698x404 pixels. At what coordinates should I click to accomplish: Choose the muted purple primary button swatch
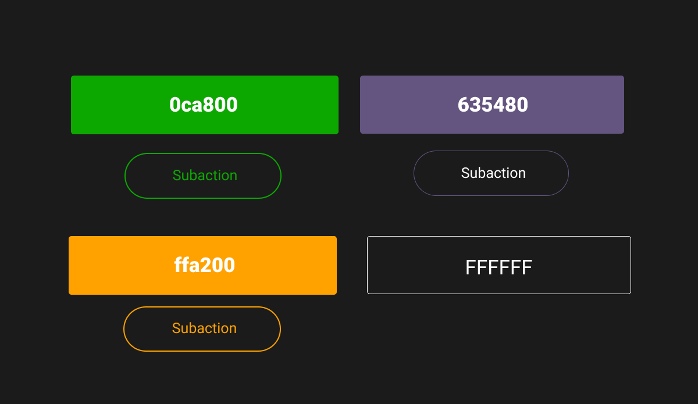click(492, 105)
